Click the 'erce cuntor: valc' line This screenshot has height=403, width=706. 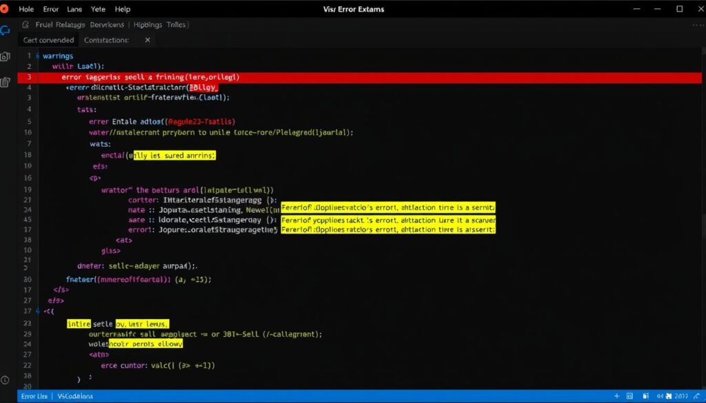158,366
